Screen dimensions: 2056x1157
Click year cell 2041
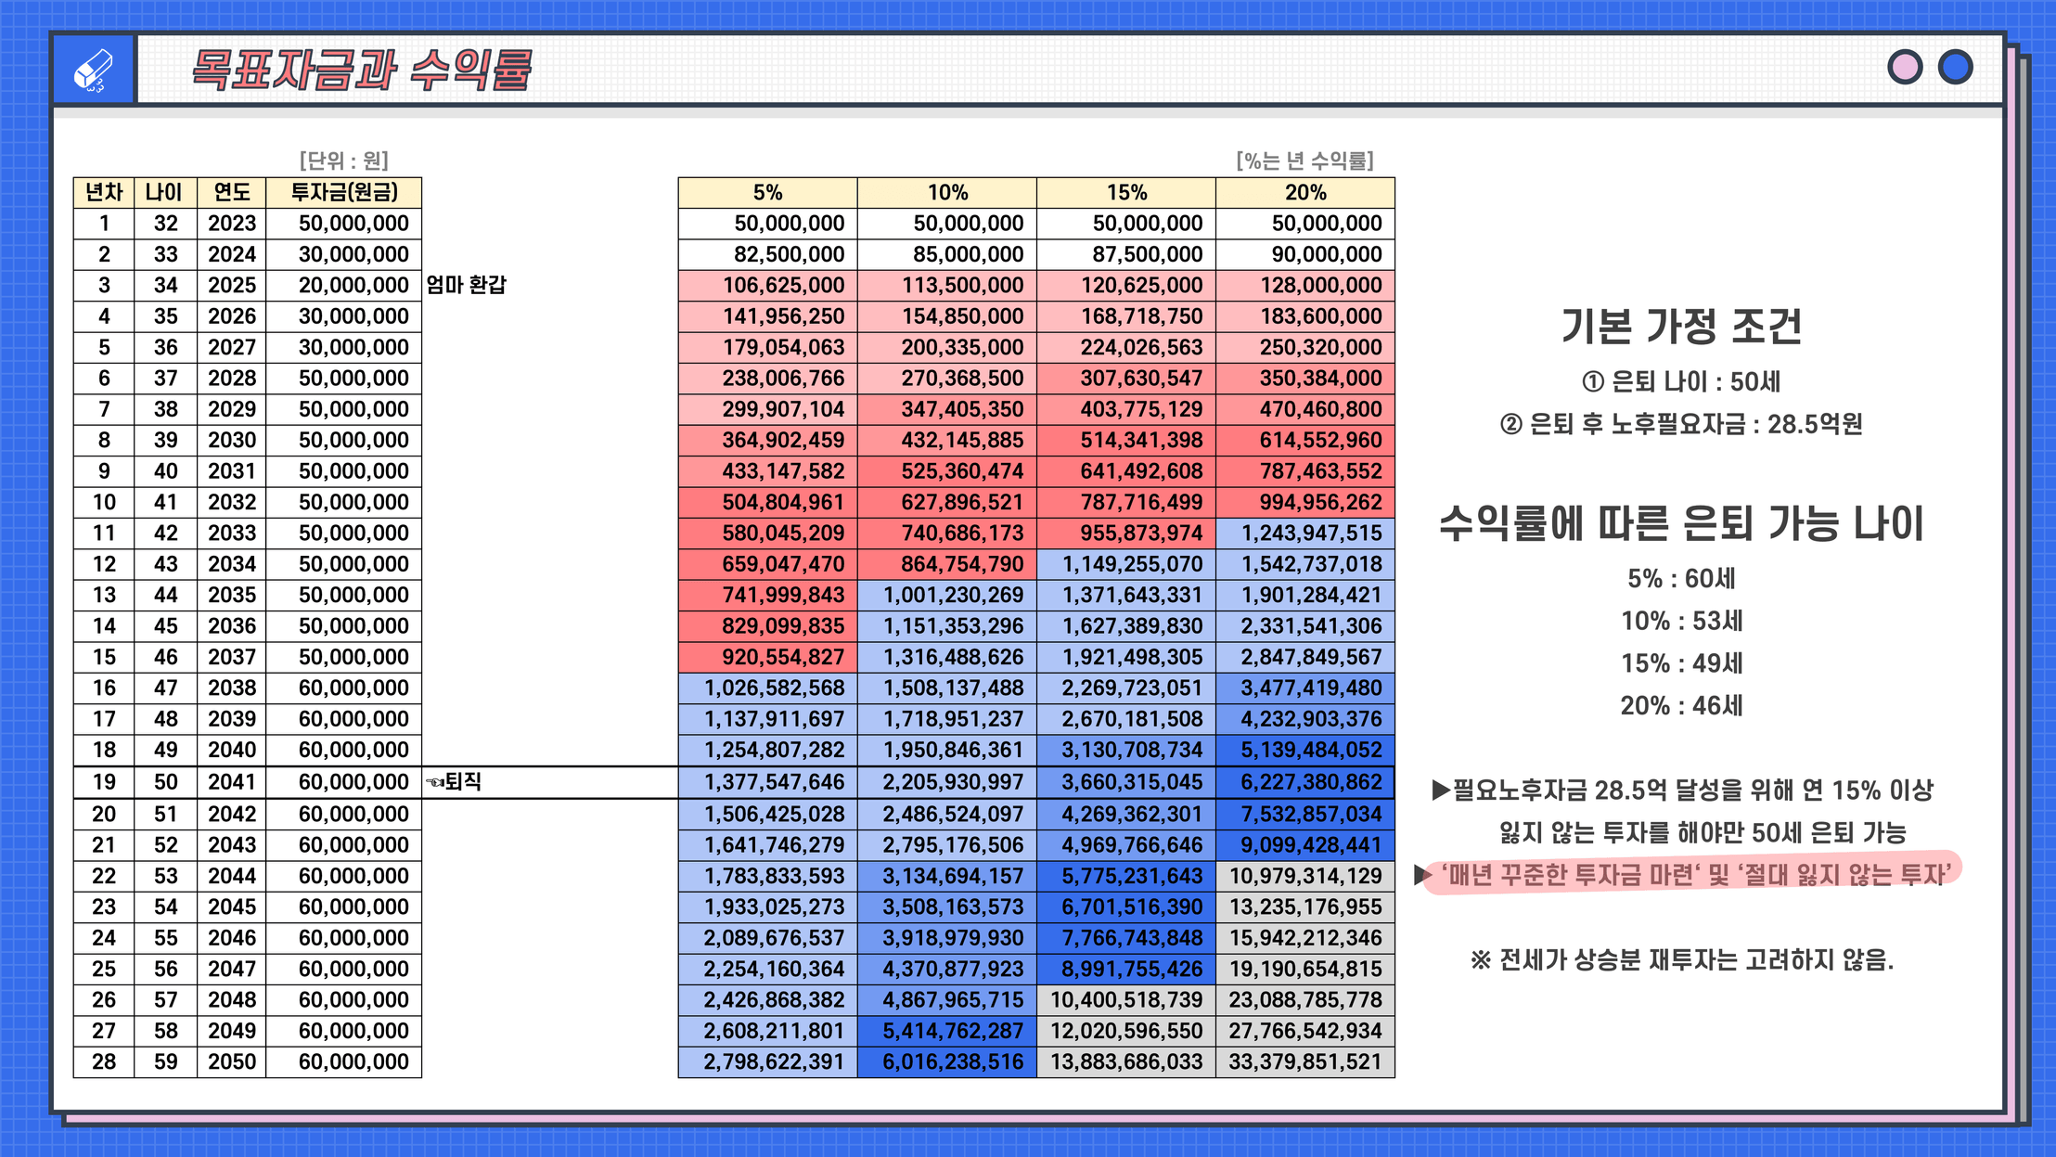(231, 782)
